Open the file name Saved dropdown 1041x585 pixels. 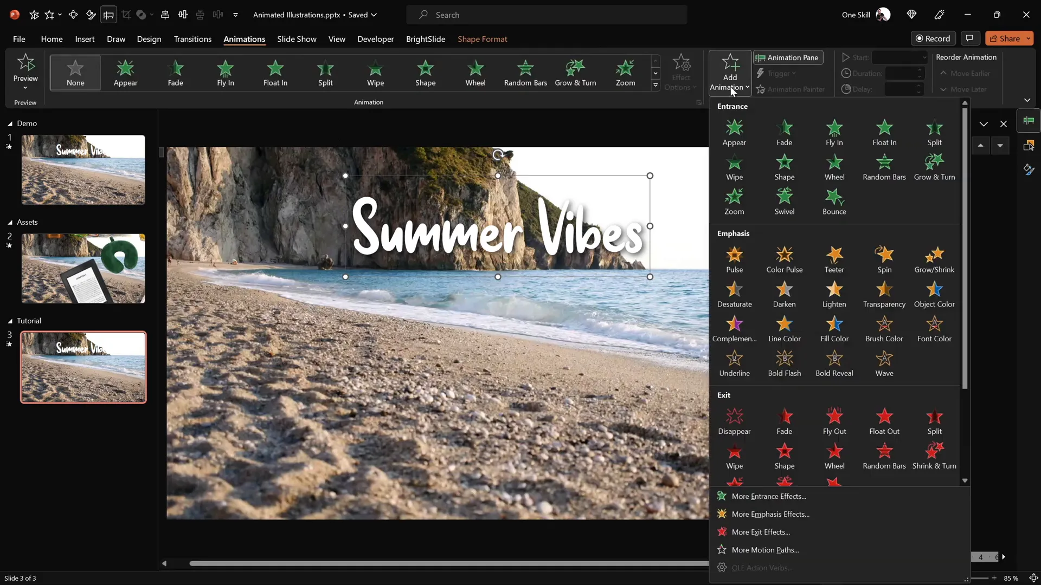(x=374, y=15)
